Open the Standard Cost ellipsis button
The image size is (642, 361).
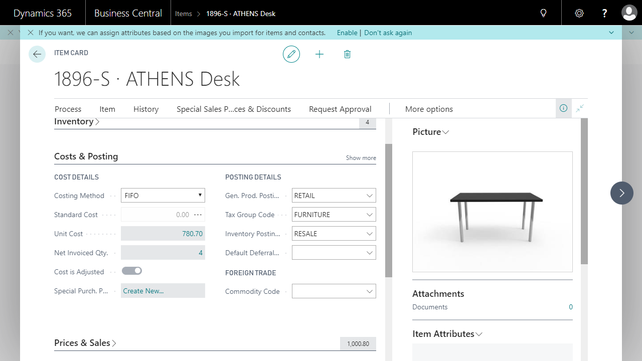(198, 215)
